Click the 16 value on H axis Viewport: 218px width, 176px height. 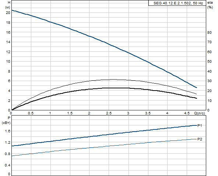click(8, 32)
